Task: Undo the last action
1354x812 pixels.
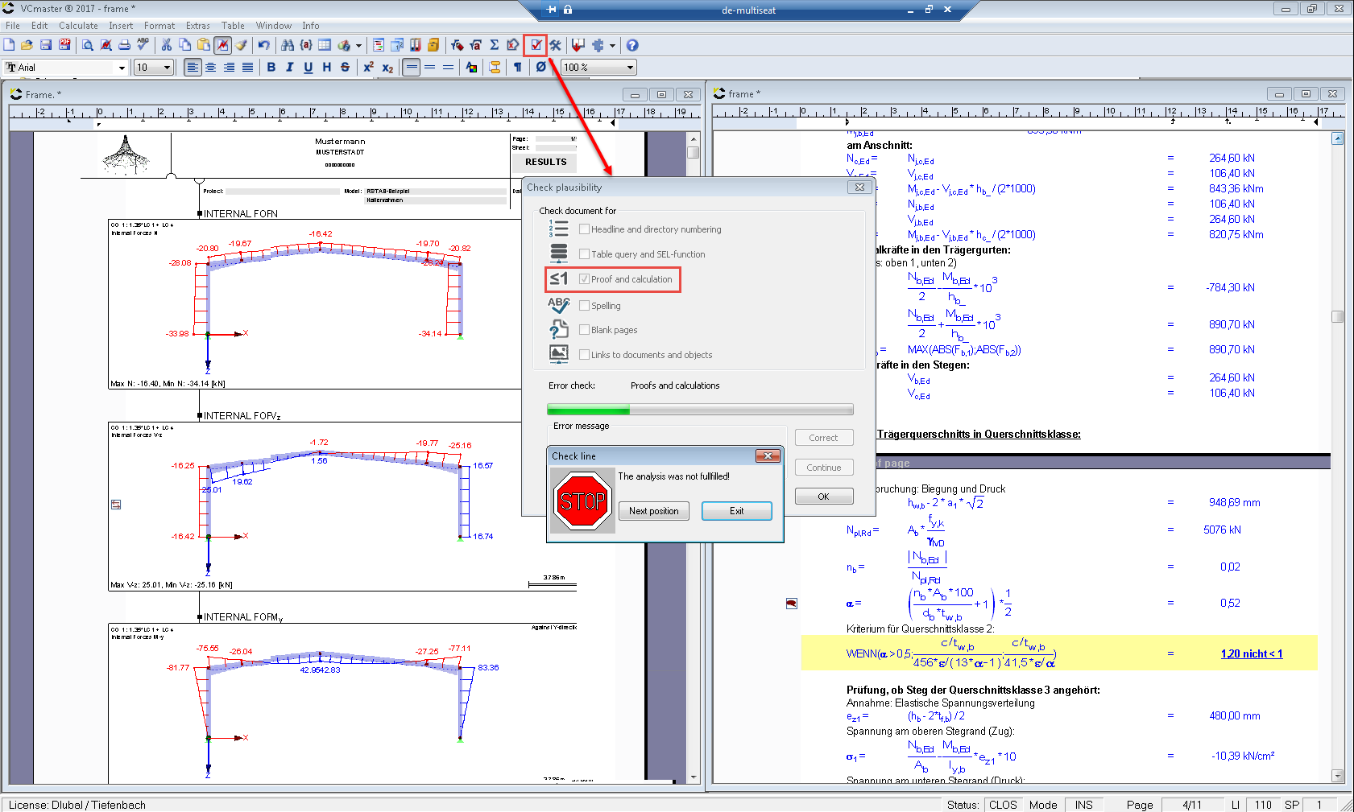Action: [263, 45]
